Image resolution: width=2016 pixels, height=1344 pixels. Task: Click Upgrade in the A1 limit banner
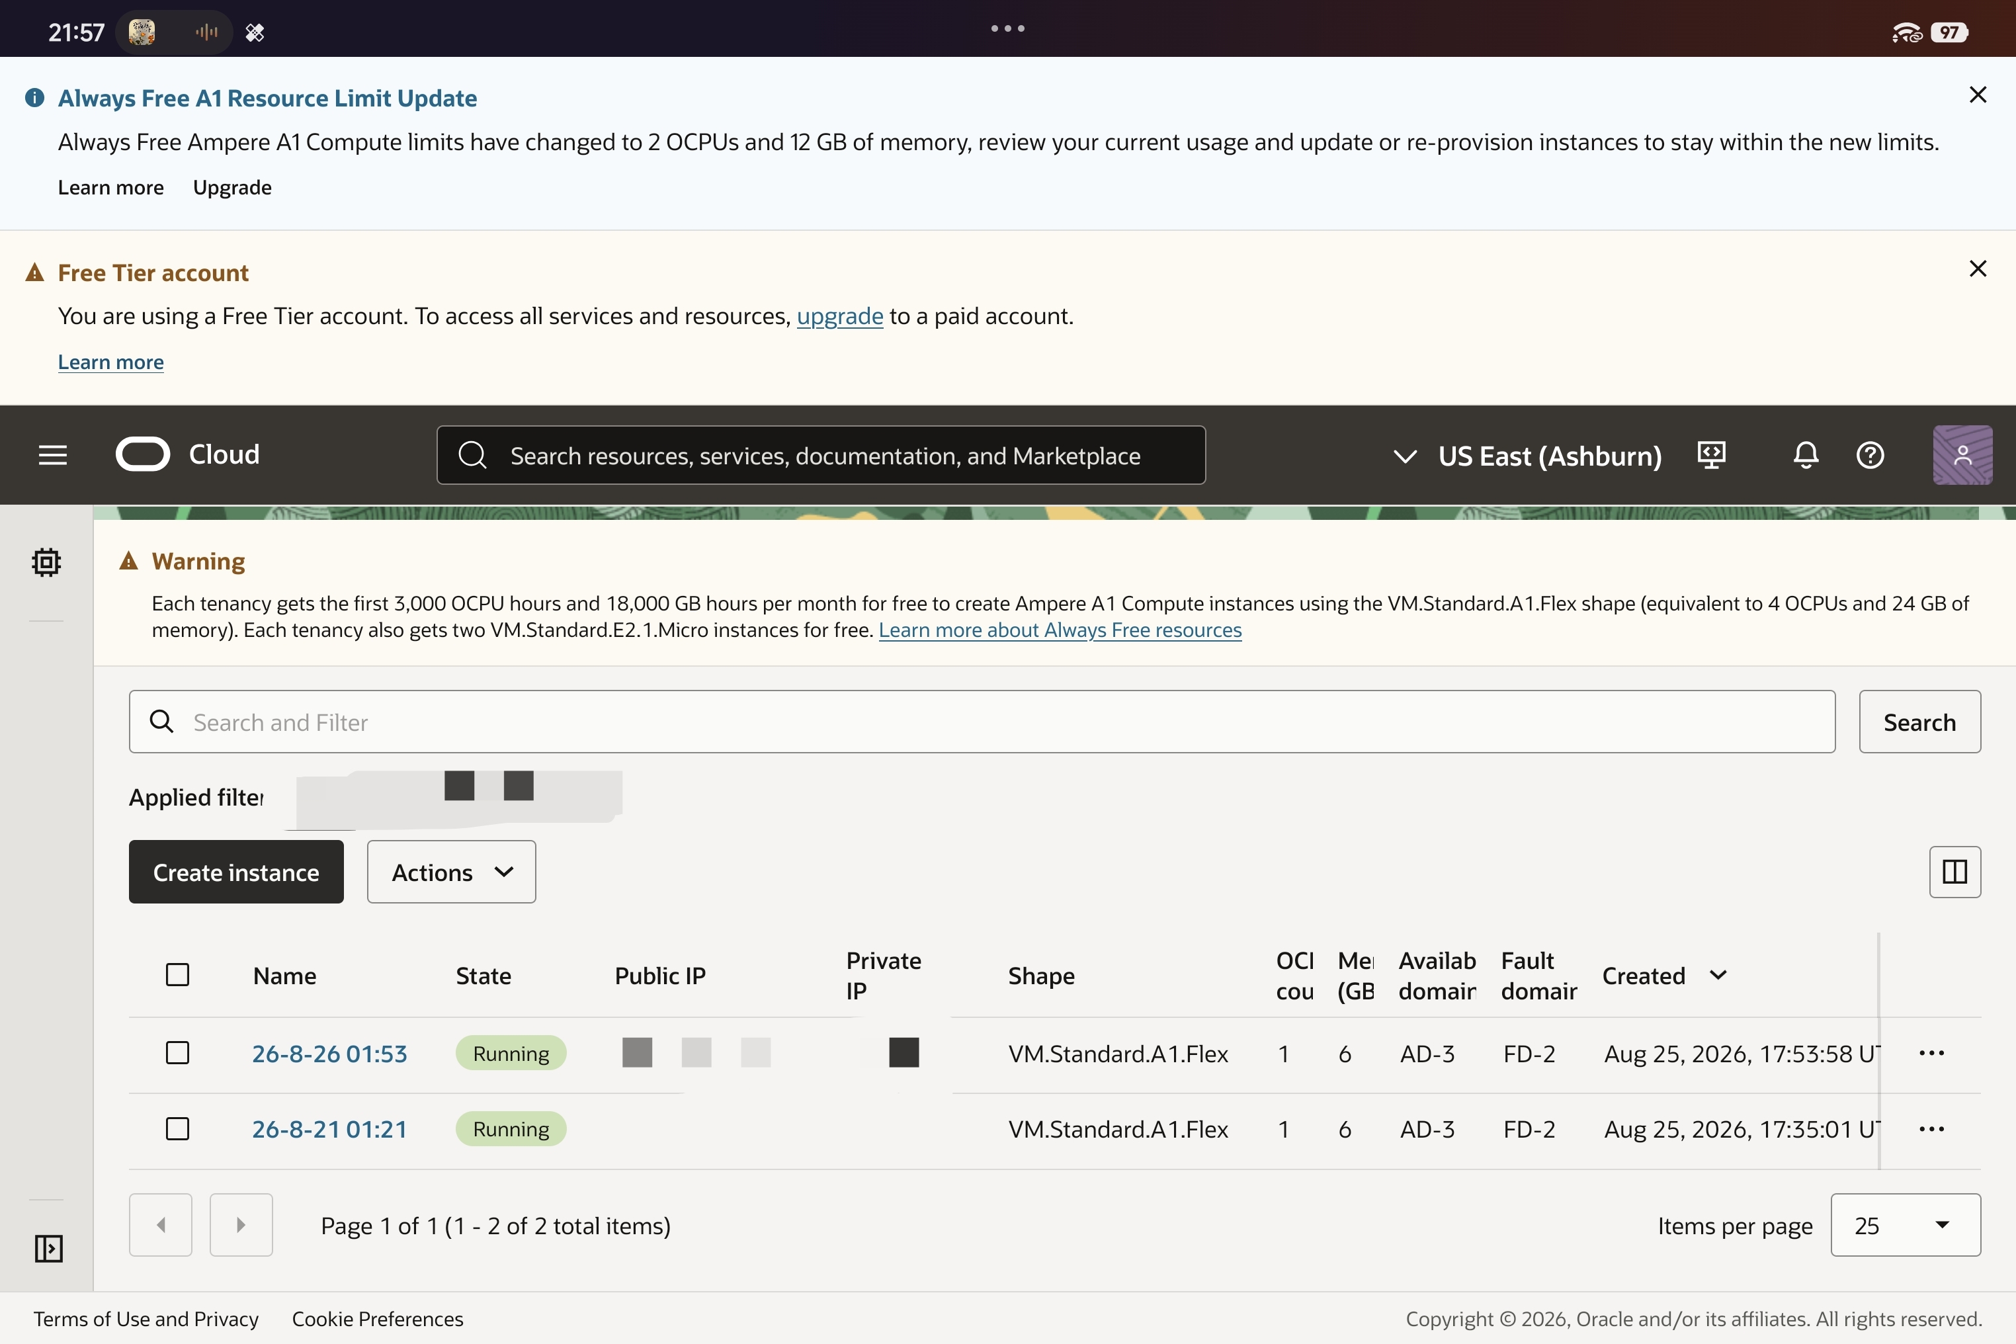232,188
